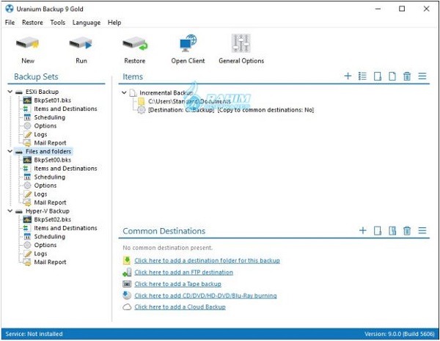Image resolution: width=440 pixels, height=341 pixels.
Task: Click the list view icon in Items header
Action: (x=362, y=76)
